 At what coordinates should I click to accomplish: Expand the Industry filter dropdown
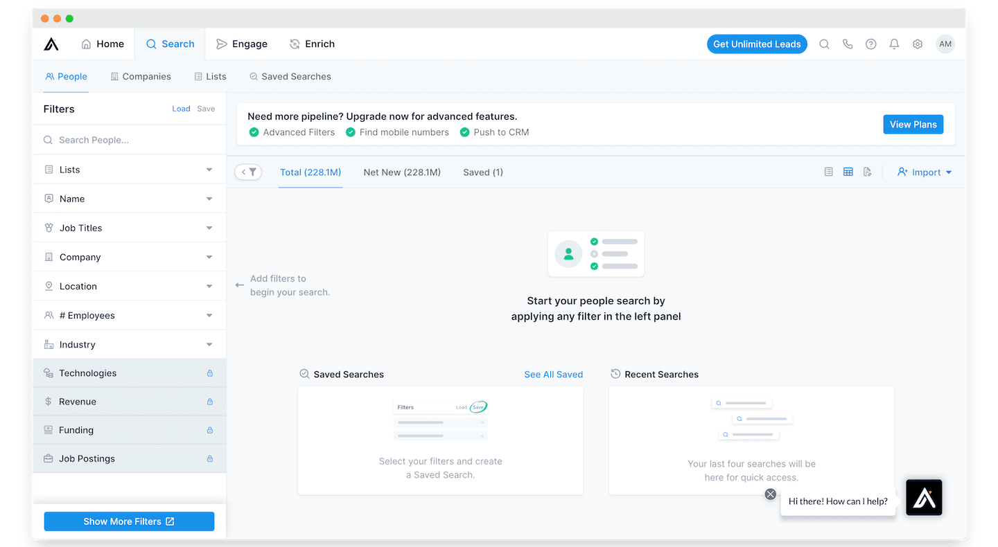click(x=209, y=344)
